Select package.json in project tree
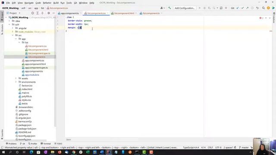This screenshot has height=155, width=276. coord(25,125)
